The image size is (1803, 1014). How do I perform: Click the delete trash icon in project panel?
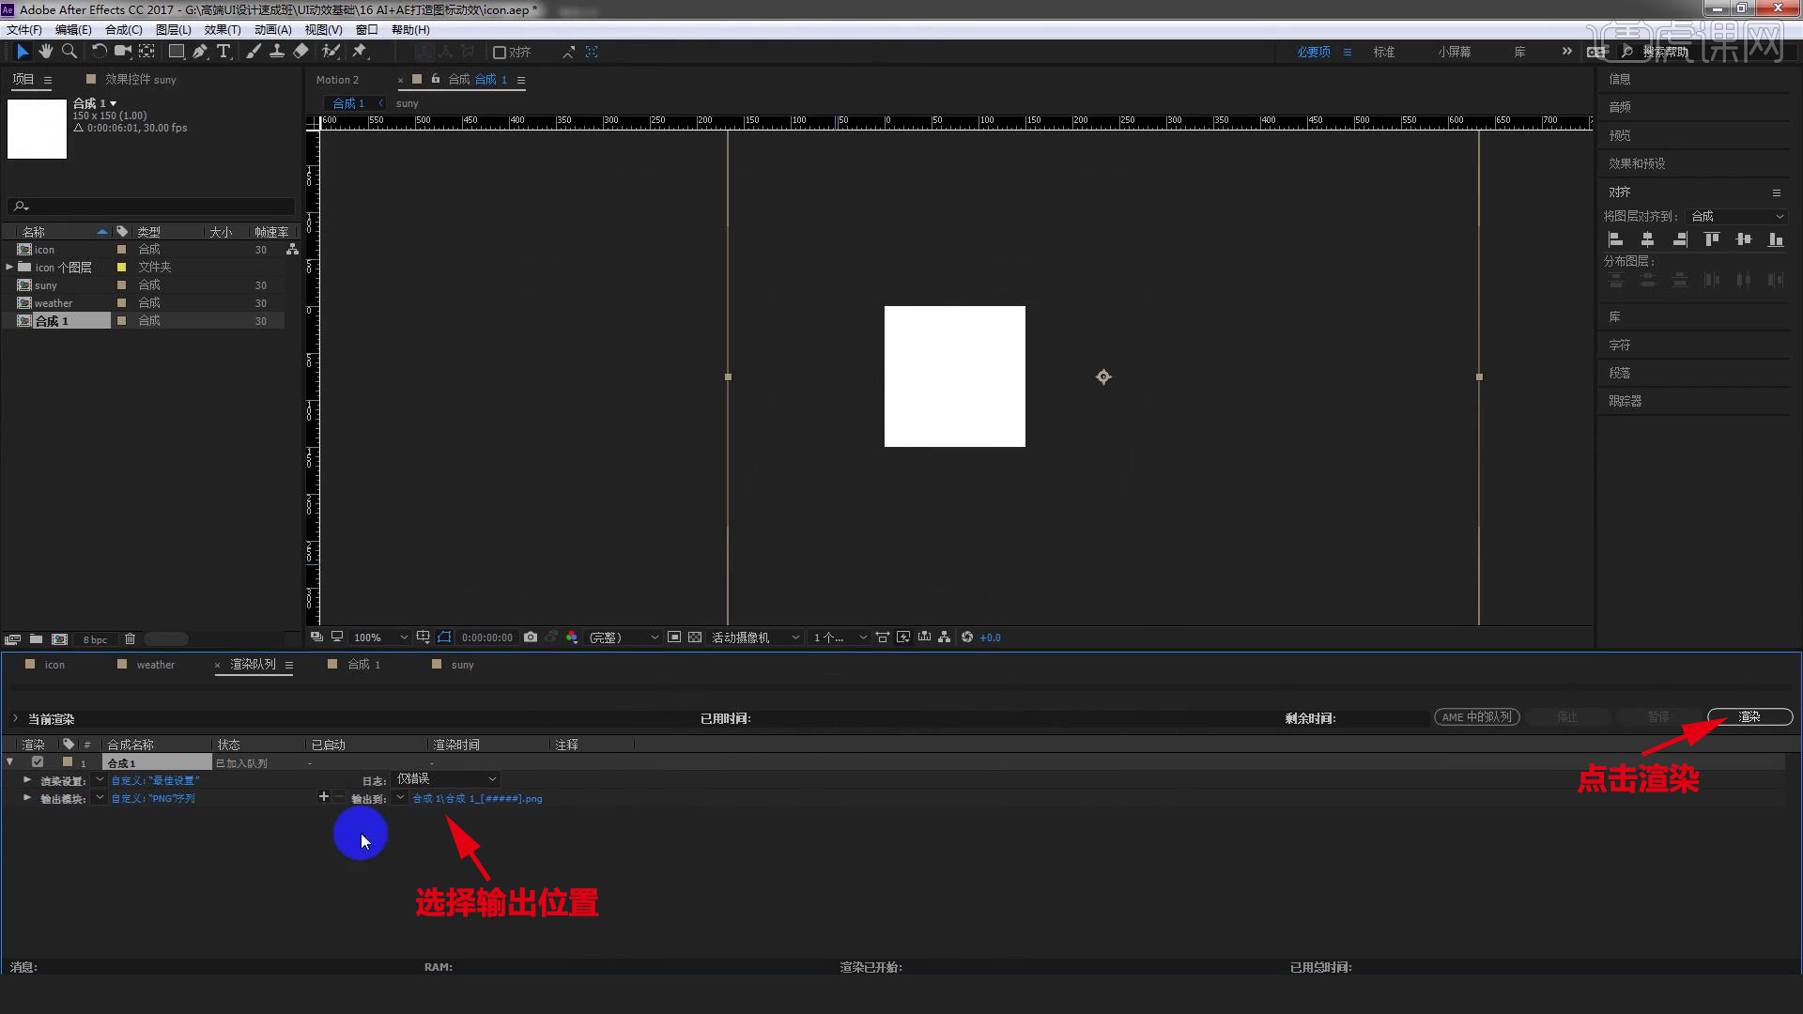pyautogui.click(x=131, y=639)
